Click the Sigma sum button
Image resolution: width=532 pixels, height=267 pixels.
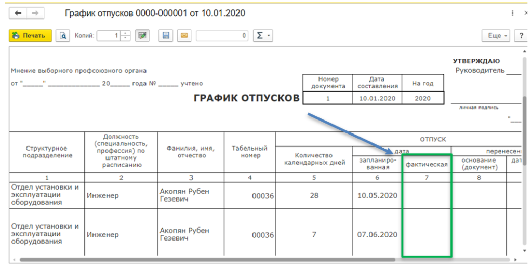tap(260, 36)
